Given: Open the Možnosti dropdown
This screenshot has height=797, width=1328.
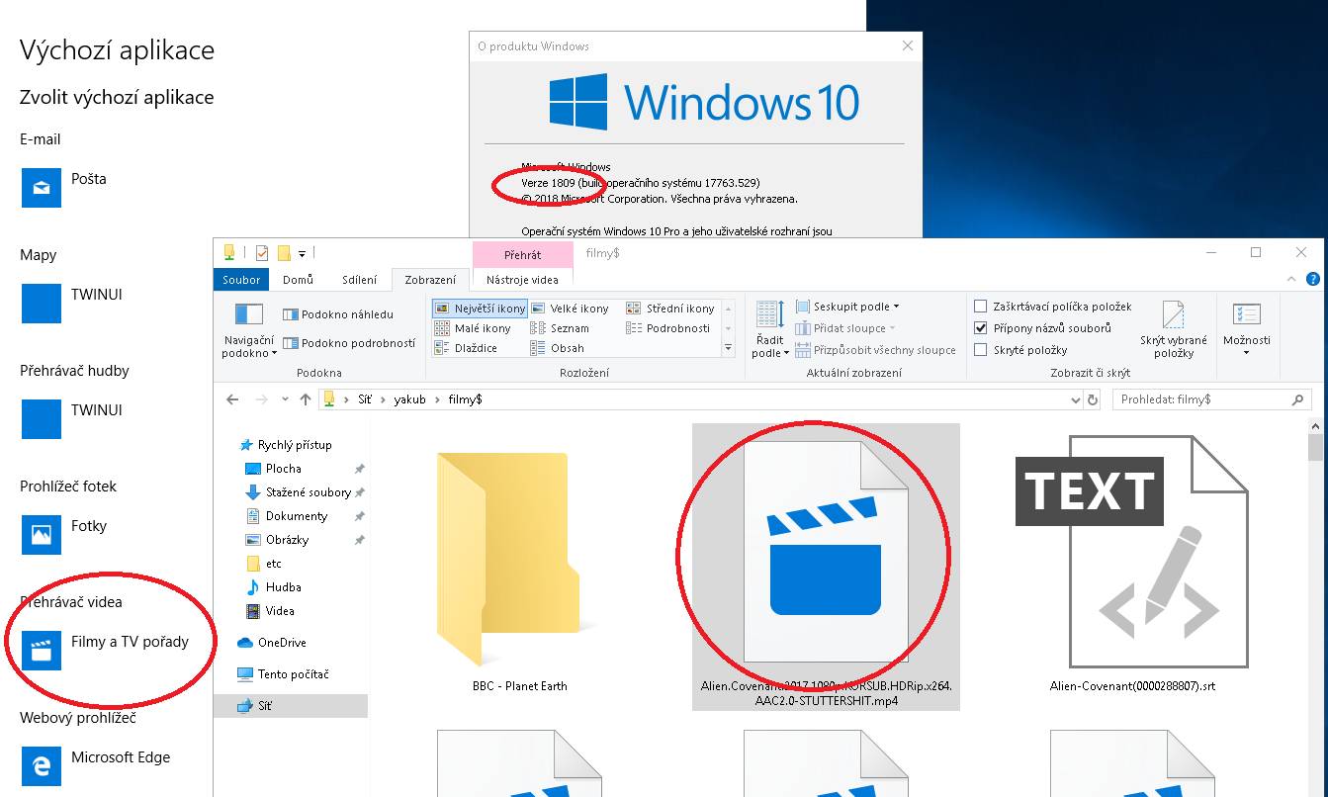Looking at the screenshot, I should (1246, 330).
